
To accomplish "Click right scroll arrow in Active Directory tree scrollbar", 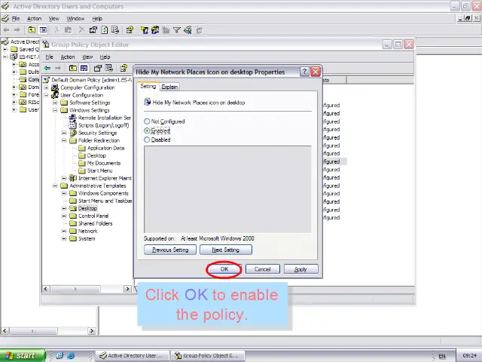I will [92, 331].
